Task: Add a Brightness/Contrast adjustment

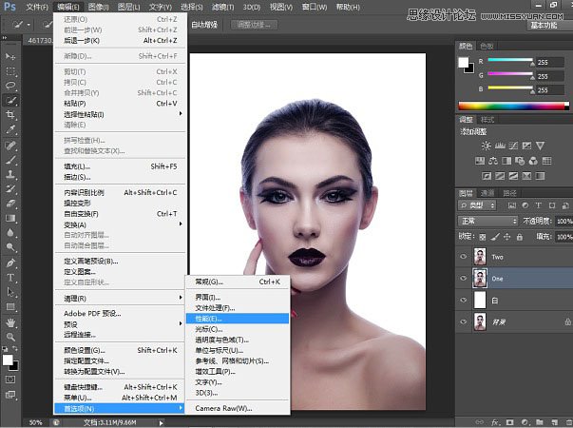Action: click(486, 146)
